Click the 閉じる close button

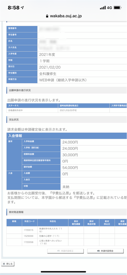(x=8, y=264)
